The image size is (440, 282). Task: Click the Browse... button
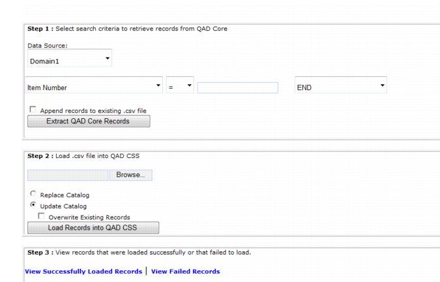tap(131, 175)
